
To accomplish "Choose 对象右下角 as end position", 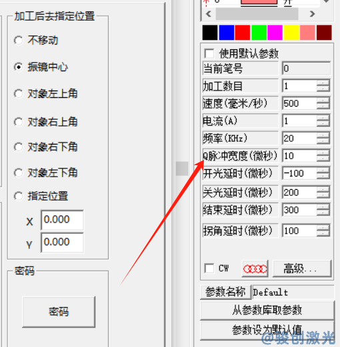I will click(18, 147).
